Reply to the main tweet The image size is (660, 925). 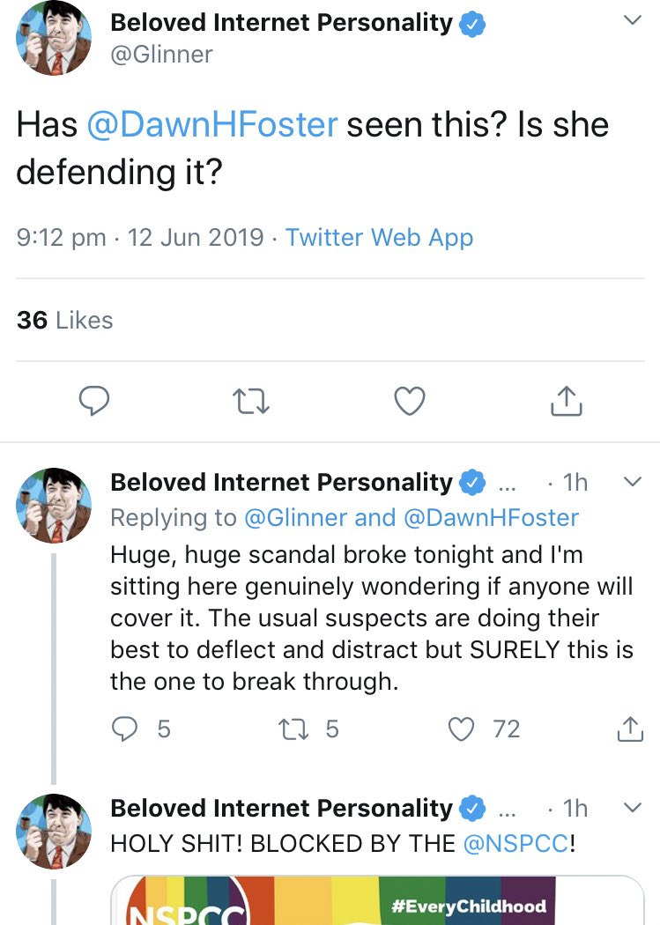point(94,401)
